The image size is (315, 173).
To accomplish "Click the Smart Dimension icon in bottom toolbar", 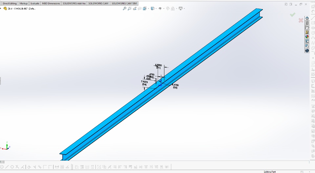I will [x=57, y=167].
